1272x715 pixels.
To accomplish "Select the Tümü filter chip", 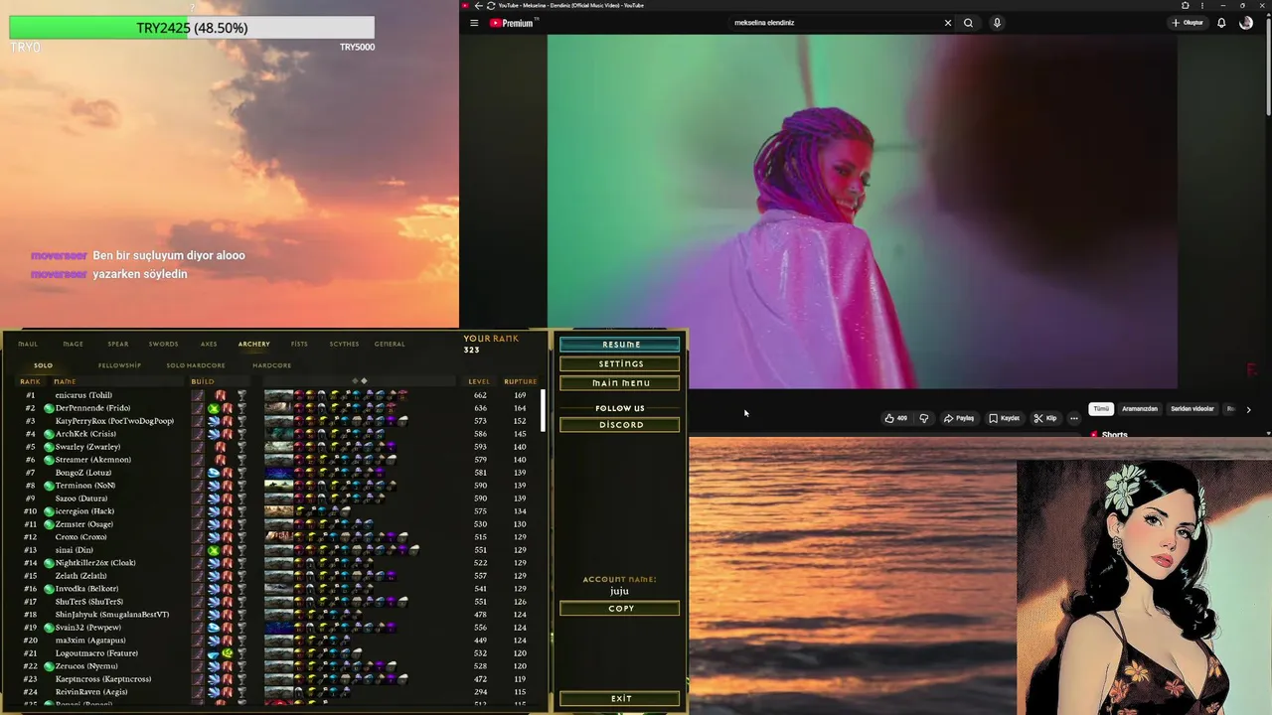I will [1101, 409].
